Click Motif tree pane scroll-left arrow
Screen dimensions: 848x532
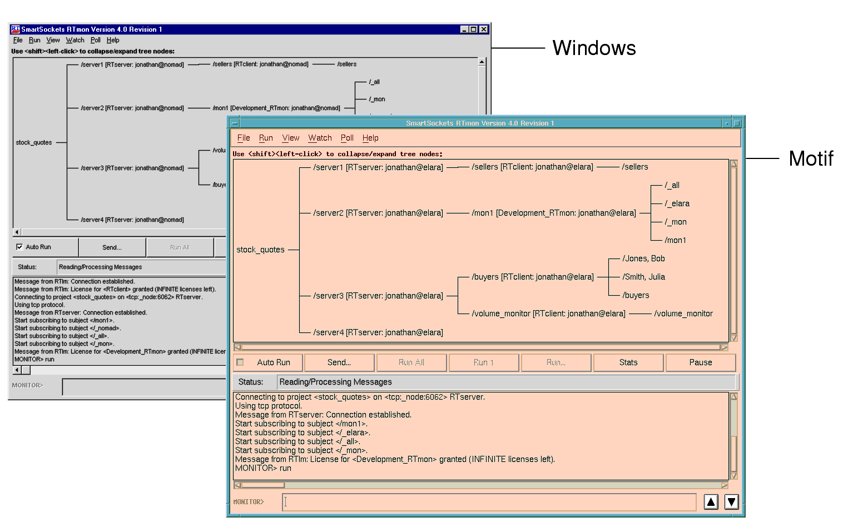237,347
